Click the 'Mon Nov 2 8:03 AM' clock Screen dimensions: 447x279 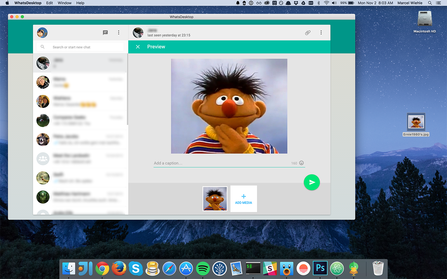pyautogui.click(x=375, y=3)
